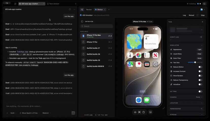Switch to the Review tab

click(x=89, y=10)
